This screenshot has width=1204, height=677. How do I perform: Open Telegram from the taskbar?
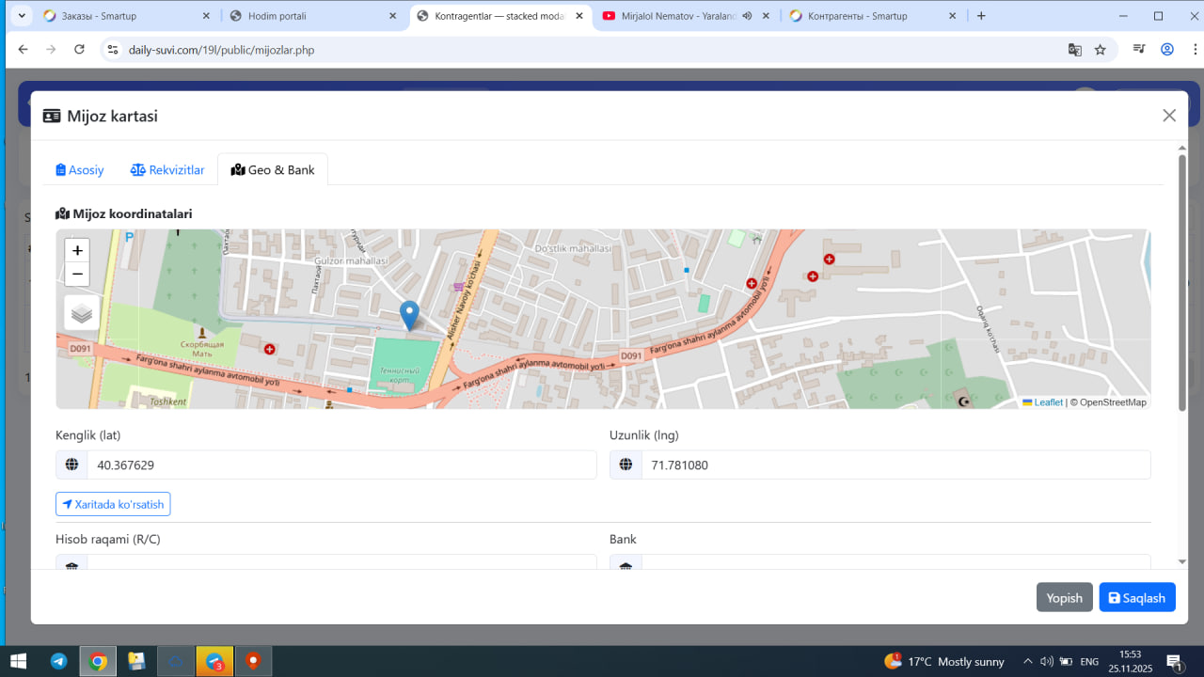pyautogui.click(x=58, y=661)
